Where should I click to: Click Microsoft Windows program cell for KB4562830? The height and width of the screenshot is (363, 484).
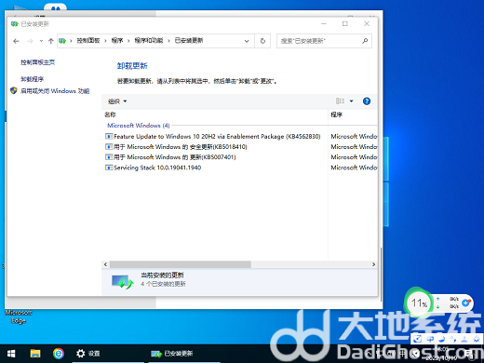pos(354,136)
